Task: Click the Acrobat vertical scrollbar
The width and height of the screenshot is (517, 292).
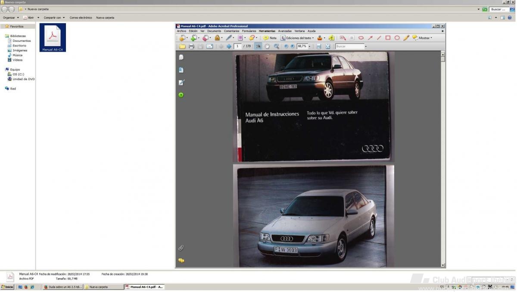Action: coord(442,159)
